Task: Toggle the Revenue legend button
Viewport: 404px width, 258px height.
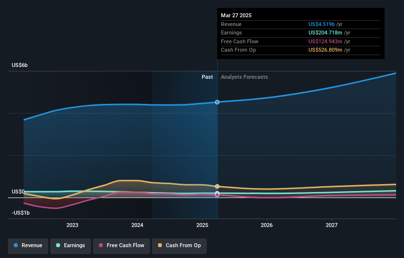Action: [28, 246]
